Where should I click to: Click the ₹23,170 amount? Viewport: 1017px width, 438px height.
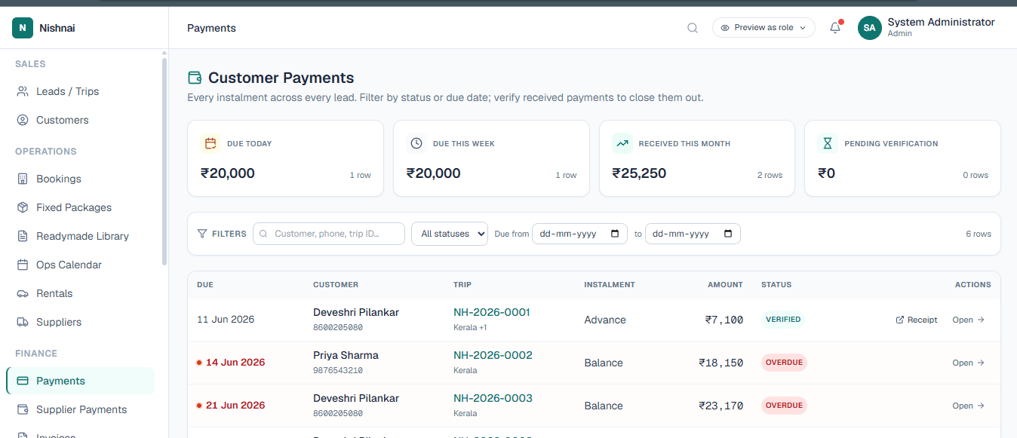tap(721, 406)
